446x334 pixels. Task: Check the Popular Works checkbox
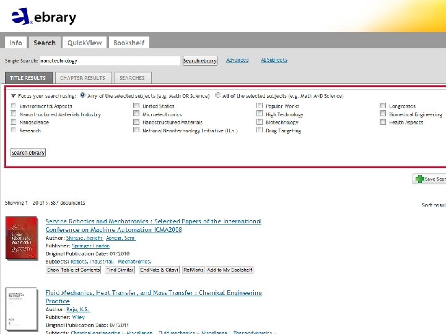[x=260, y=106]
